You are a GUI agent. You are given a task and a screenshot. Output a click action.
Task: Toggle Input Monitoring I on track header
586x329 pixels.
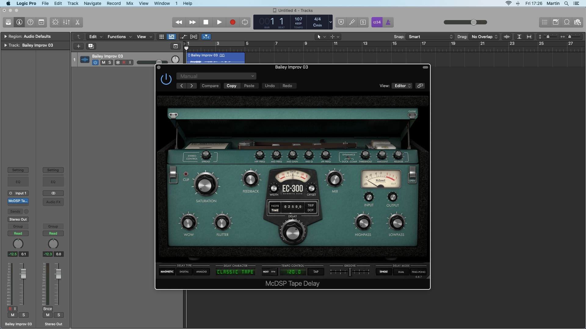(130, 62)
